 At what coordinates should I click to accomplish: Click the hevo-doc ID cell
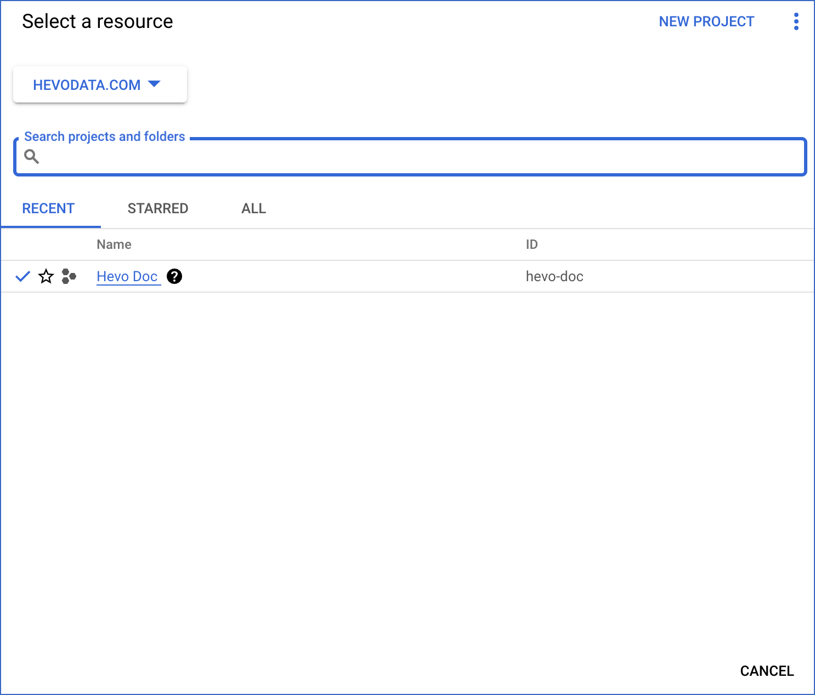tap(554, 276)
